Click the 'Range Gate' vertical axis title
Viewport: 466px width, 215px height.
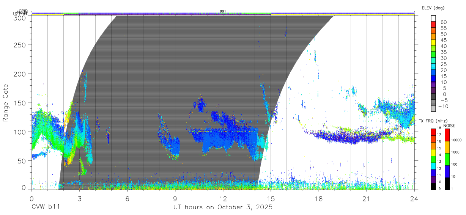pyautogui.click(x=6, y=103)
